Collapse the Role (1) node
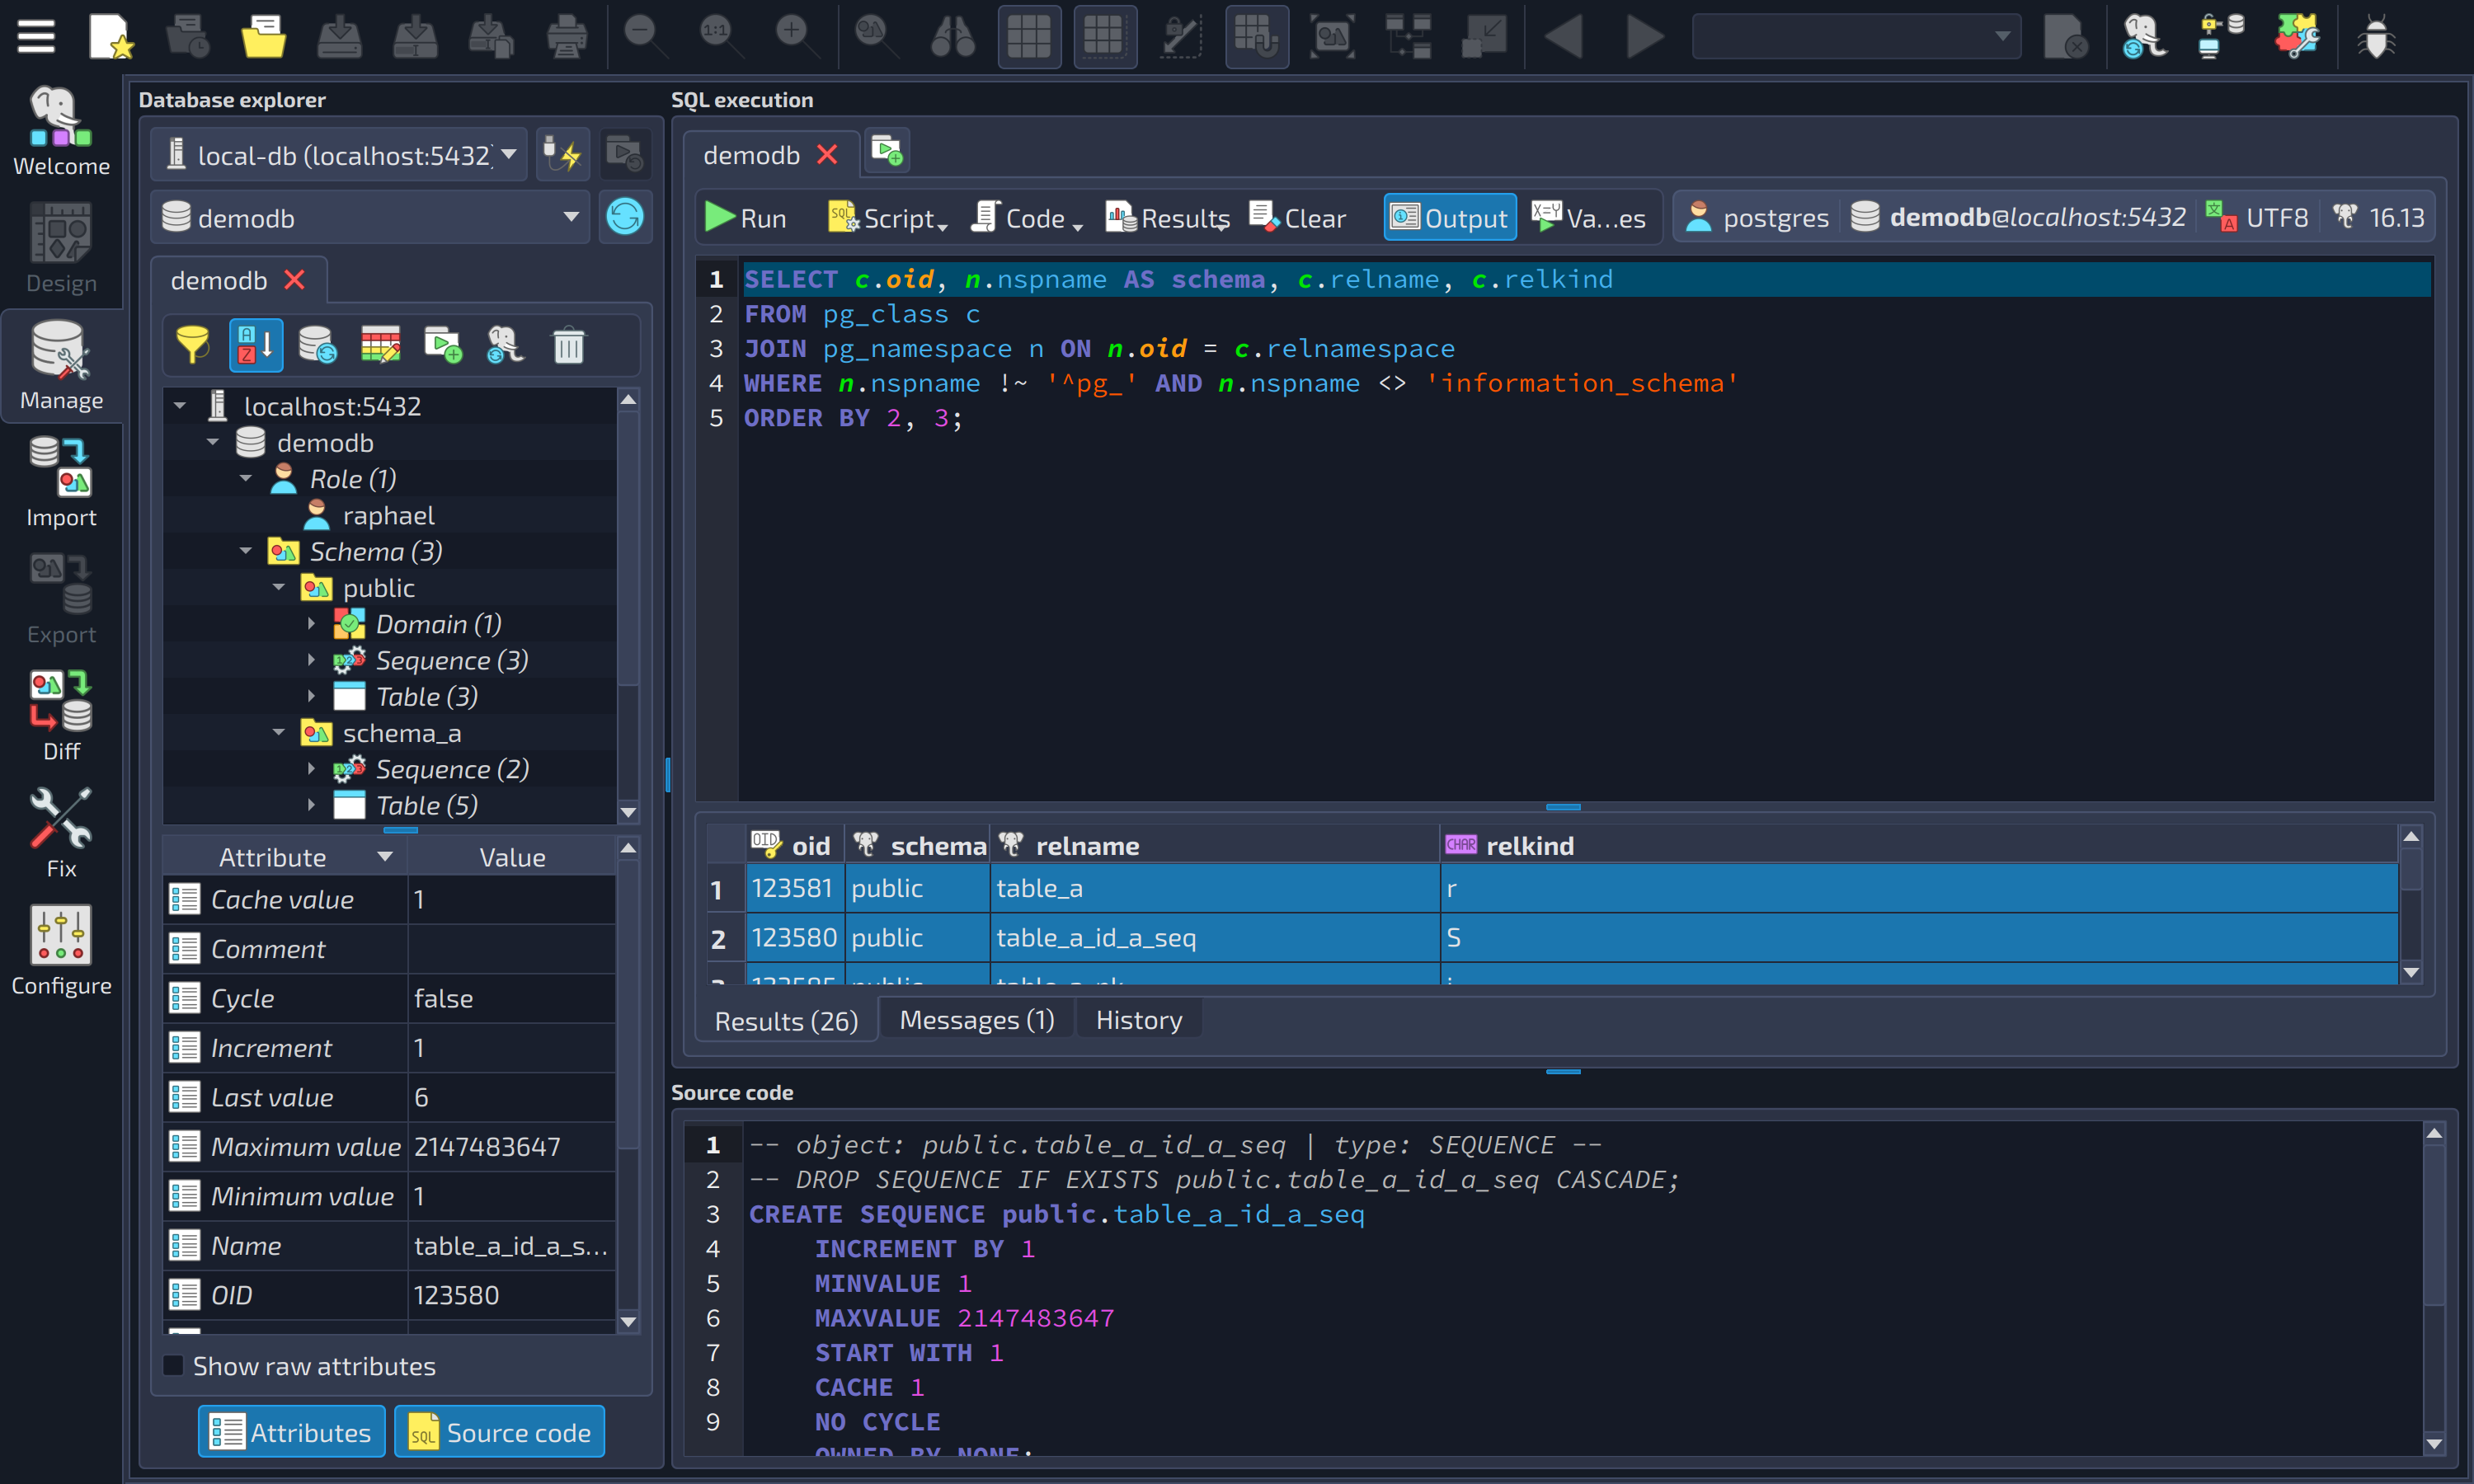 pos(246,479)
